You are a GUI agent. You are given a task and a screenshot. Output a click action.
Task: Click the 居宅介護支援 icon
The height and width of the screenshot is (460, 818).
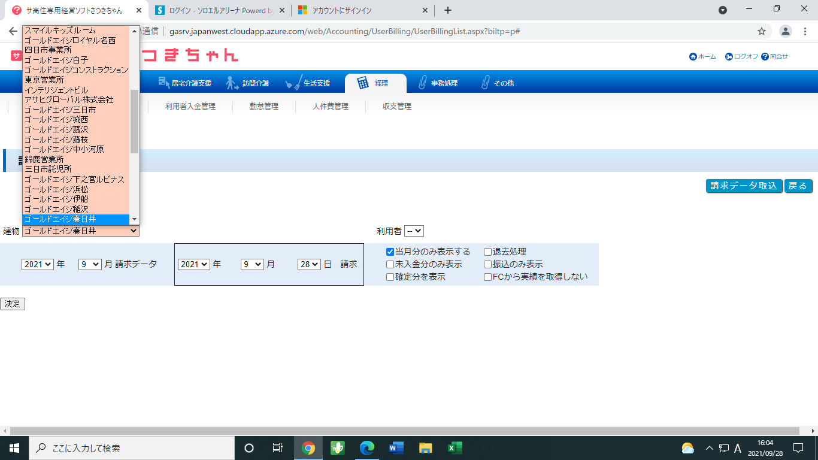pyautogui.click(x=163, y=83)
